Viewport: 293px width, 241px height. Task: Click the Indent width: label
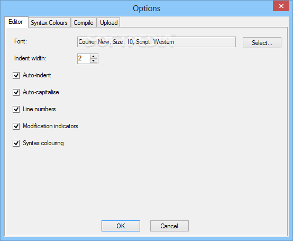tap(30, 58)
